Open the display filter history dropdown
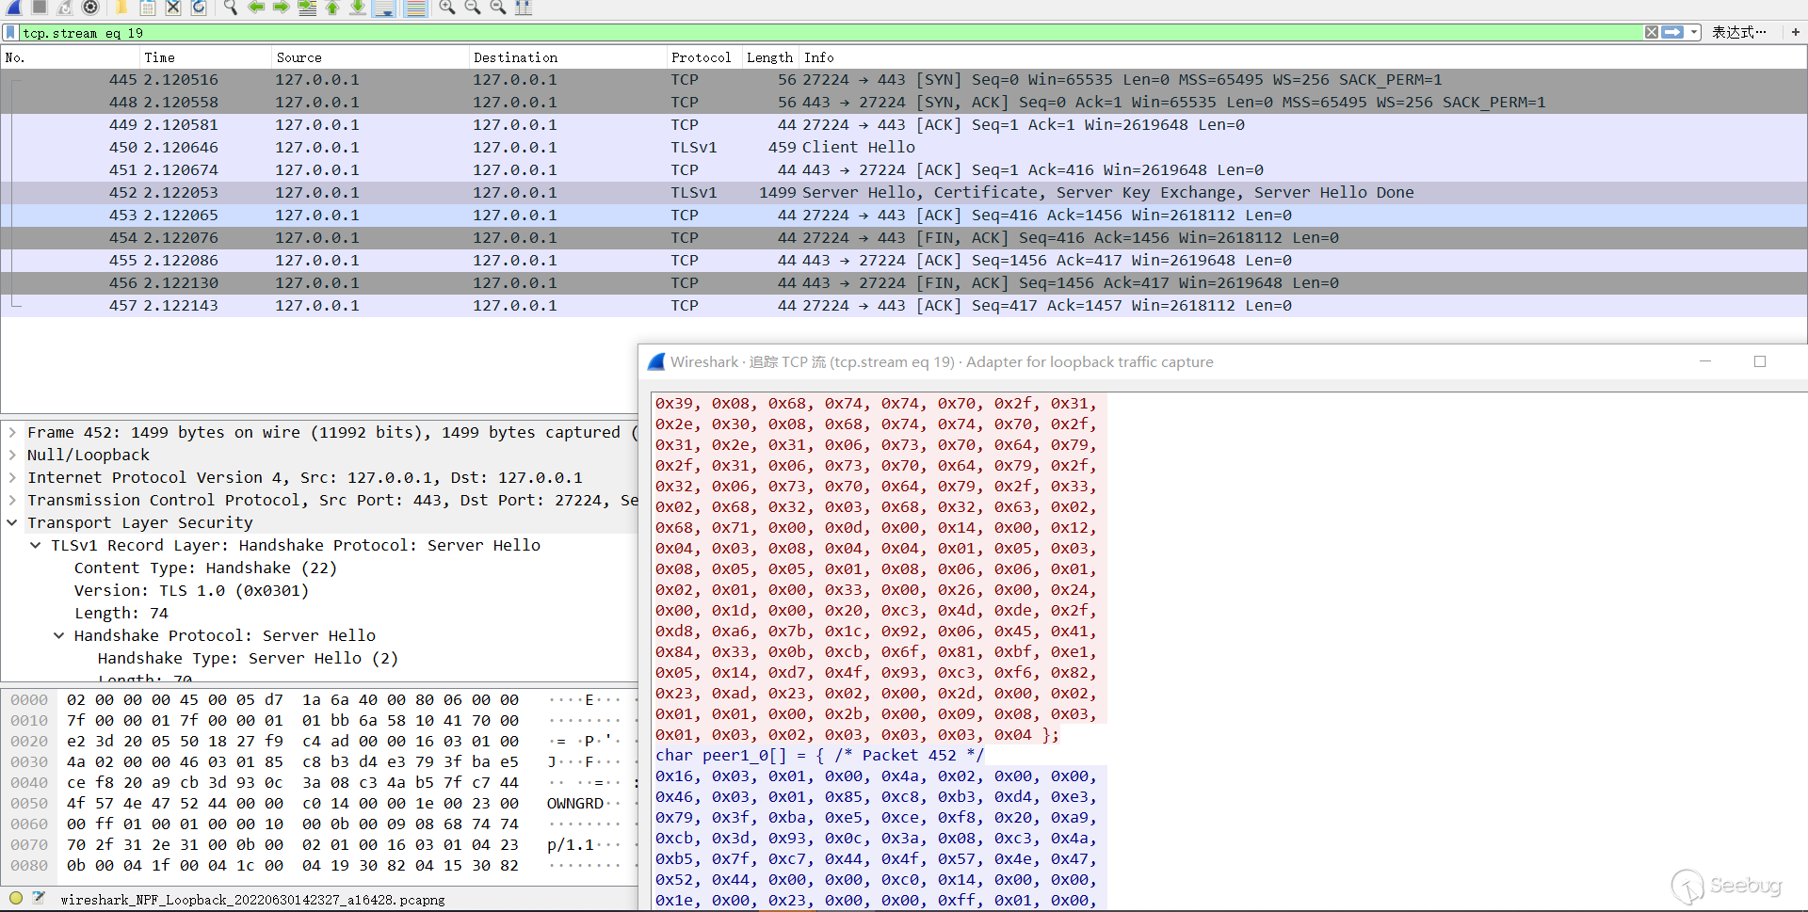 coord(1694,33)
